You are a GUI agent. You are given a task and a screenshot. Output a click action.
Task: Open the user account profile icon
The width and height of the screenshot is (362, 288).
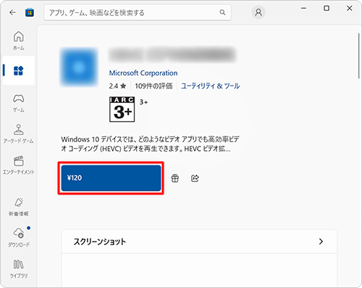258,12
